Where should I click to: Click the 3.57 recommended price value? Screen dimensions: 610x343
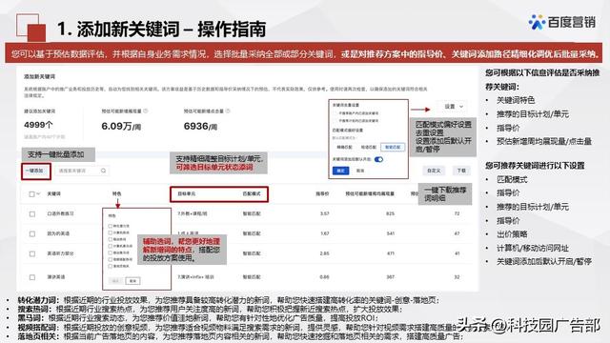coord(324,213)
